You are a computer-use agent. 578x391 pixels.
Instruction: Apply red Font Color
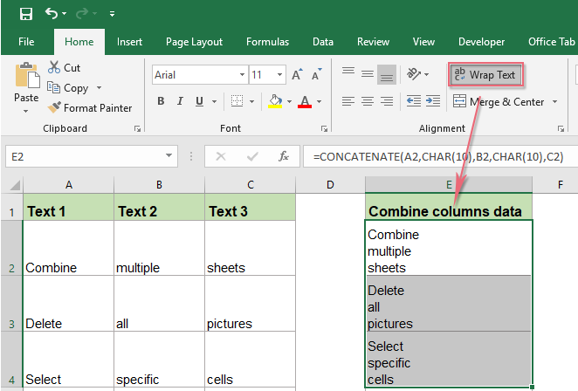pos(305,101)
